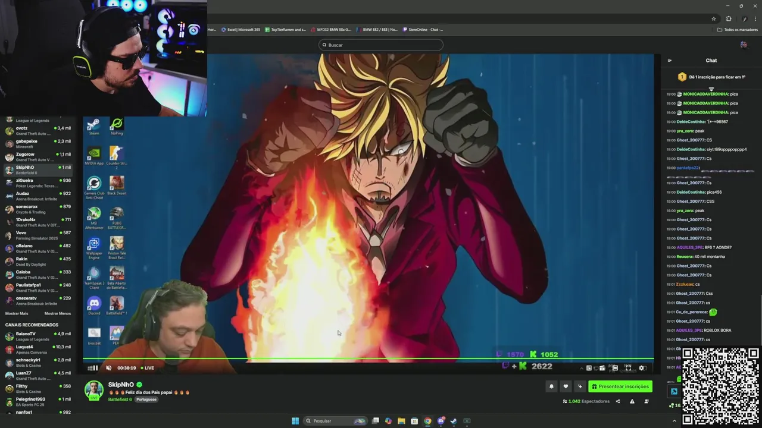Screen dimensions: 762x428
Task: Open BMW E82 / E88 bookmark
Action: pyautogui.click(x=377, y=29)
